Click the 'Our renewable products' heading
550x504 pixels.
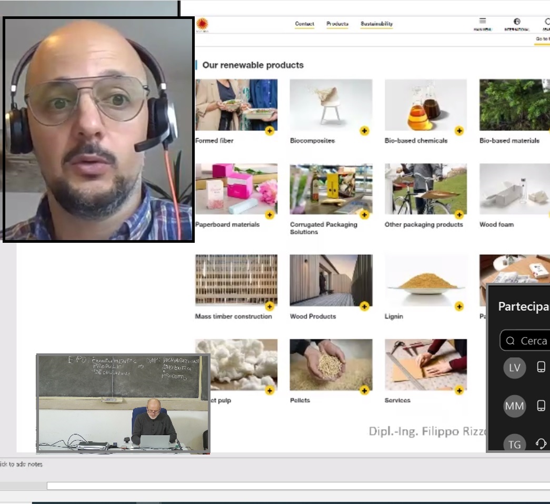click(253, 65)
